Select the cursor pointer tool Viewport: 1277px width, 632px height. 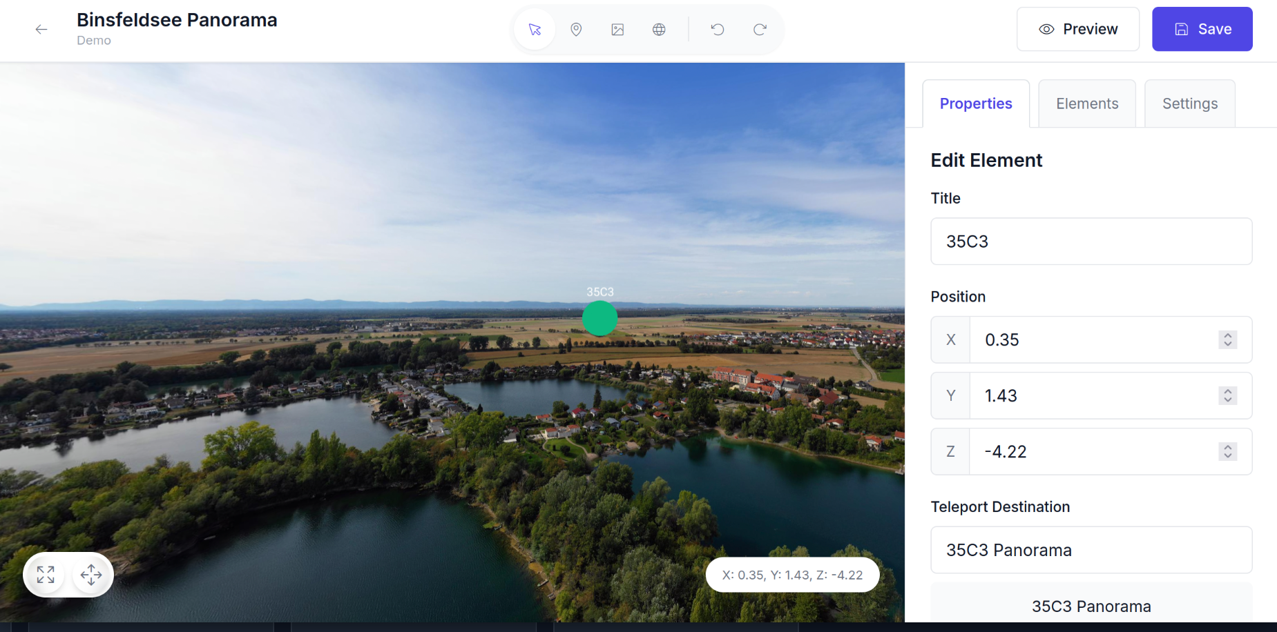535,29
